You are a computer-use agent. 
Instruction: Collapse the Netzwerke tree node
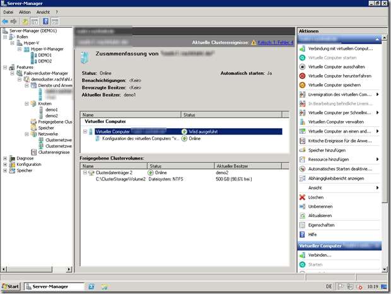26,134
